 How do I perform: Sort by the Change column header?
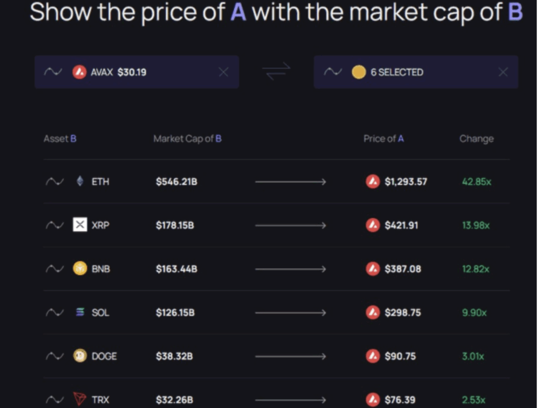pos(476,139)
